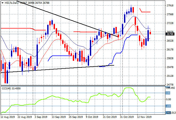
Task: Click the 21 Oct 2019 date label
Action: tap(110, 117)
